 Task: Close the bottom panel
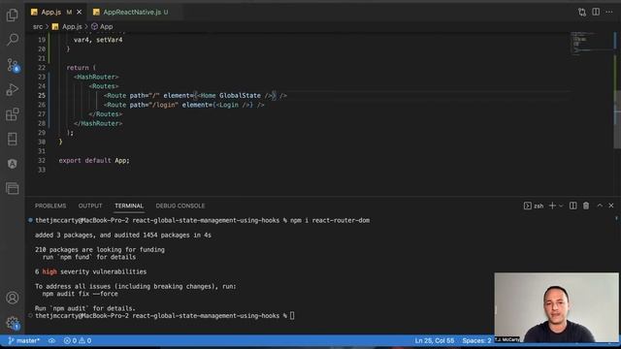(x=611, y=206)
